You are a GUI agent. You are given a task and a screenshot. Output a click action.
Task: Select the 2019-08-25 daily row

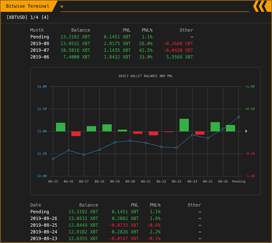[x=116, y=225]
